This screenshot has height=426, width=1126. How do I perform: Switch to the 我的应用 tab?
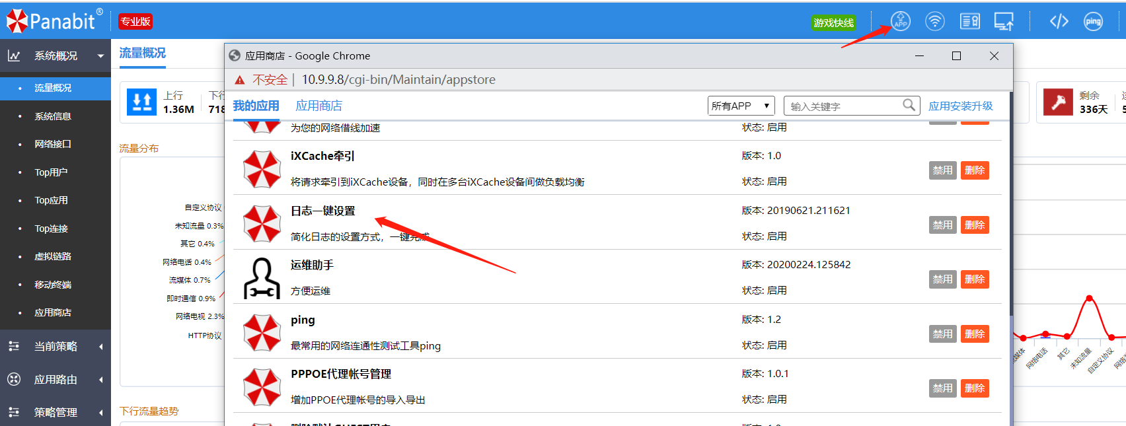[x=256, y=106]
